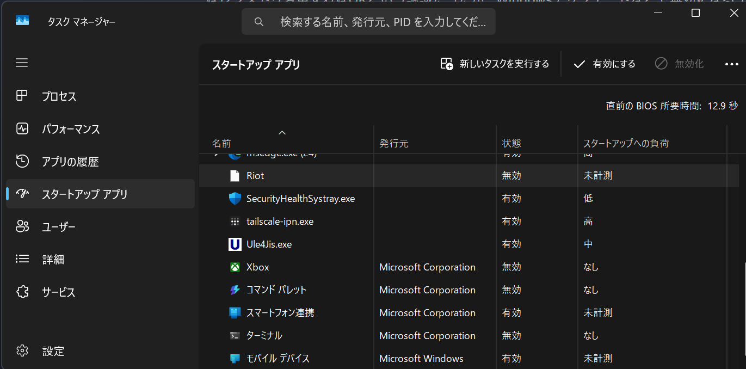The height and width of the screenshot is (369, 746).
Task: Click the Ule4Jis.exe U icon
Action: tap(235, 244)
